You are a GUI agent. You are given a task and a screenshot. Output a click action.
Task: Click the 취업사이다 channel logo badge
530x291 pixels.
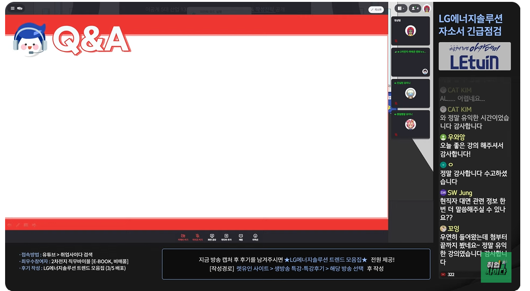point(496,267)
